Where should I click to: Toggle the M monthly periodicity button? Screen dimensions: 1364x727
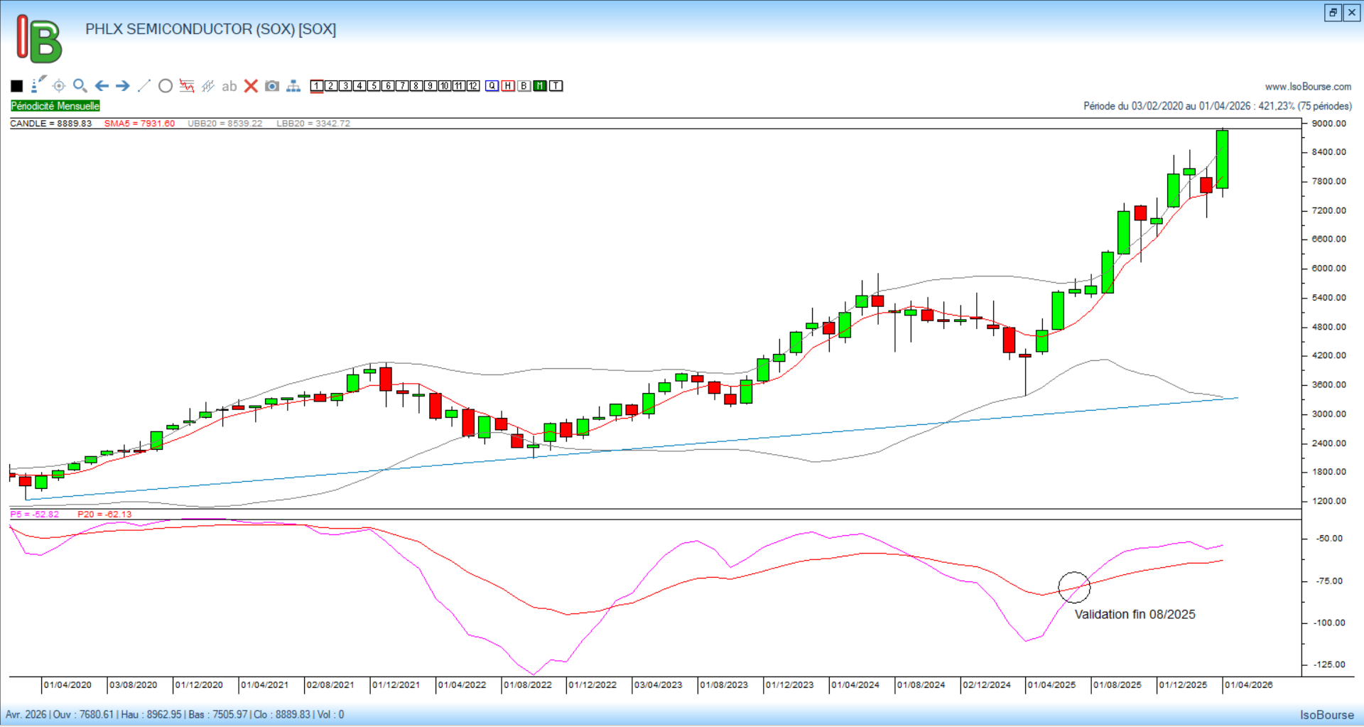point(540,86)
